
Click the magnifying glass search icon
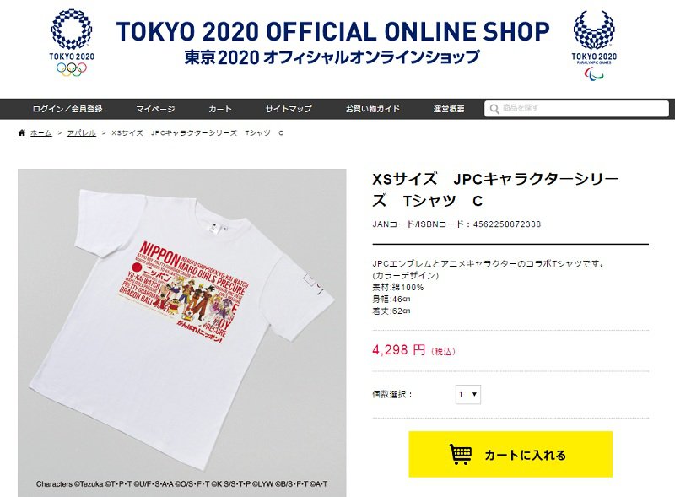click(x=494, y=109)
